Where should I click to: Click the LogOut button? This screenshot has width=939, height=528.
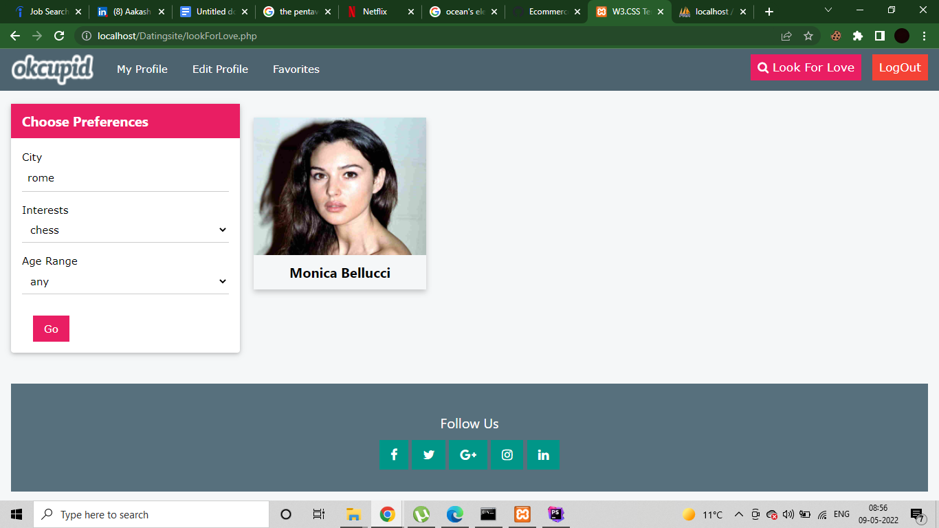[x=900, y=67]
